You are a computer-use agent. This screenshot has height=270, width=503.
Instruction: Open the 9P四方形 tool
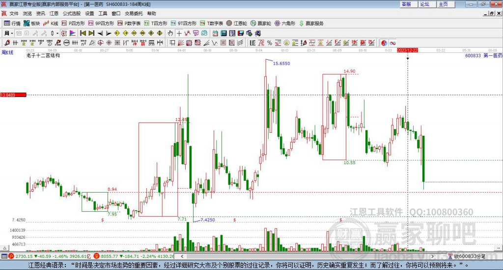click(x=101, y=24)
